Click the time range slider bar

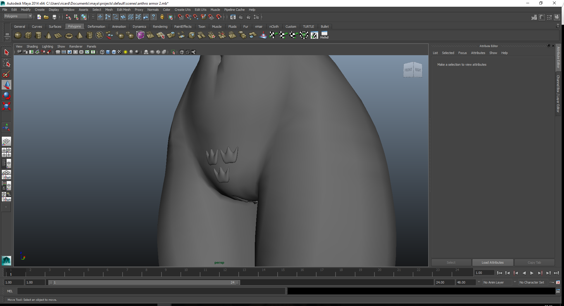point(143,282)
